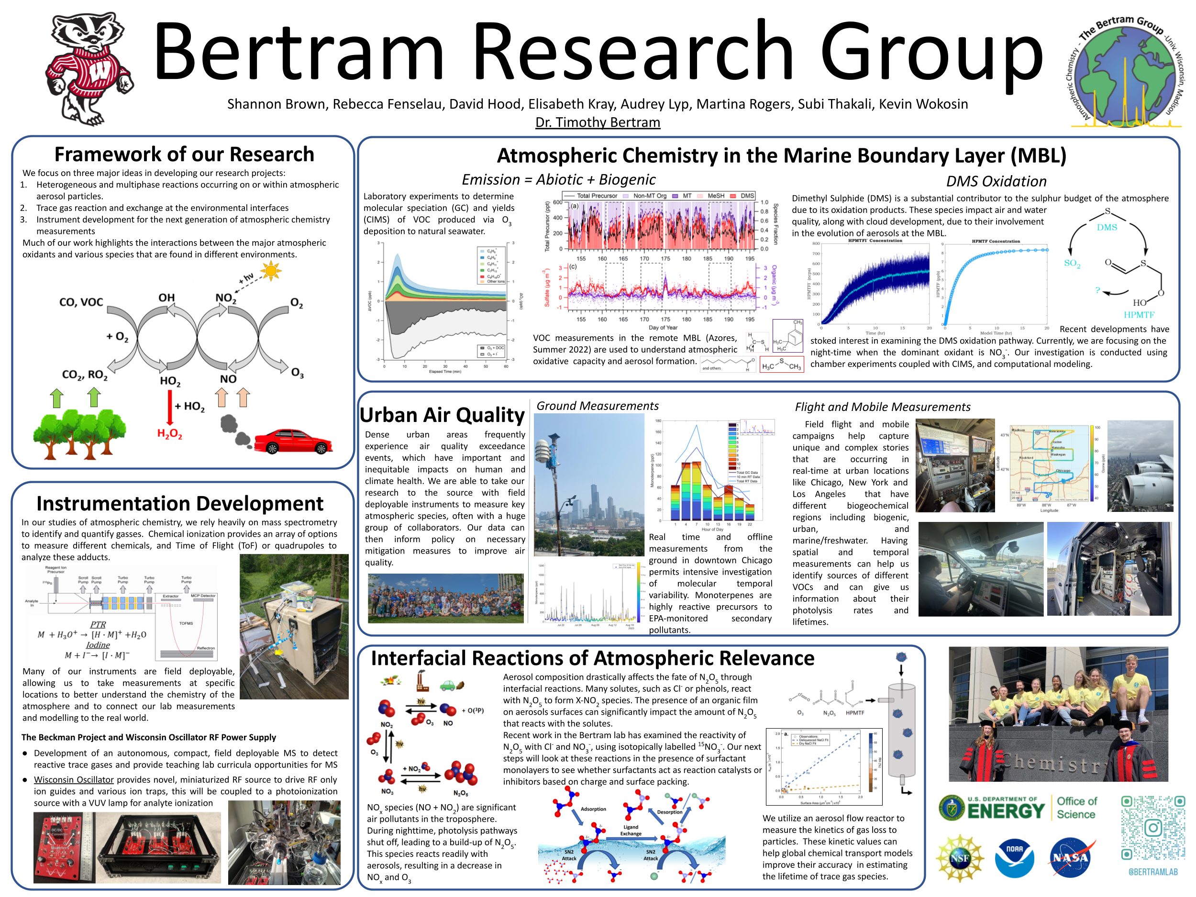The width and height of the screenshot is (1196, 897).
Task: Click the Interfacial Reactions of Atmospheric Relevance heading
Action: pyautogui.click(x=593, y=658)
